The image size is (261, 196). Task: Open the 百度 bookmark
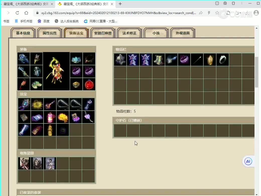coord(44,21)
